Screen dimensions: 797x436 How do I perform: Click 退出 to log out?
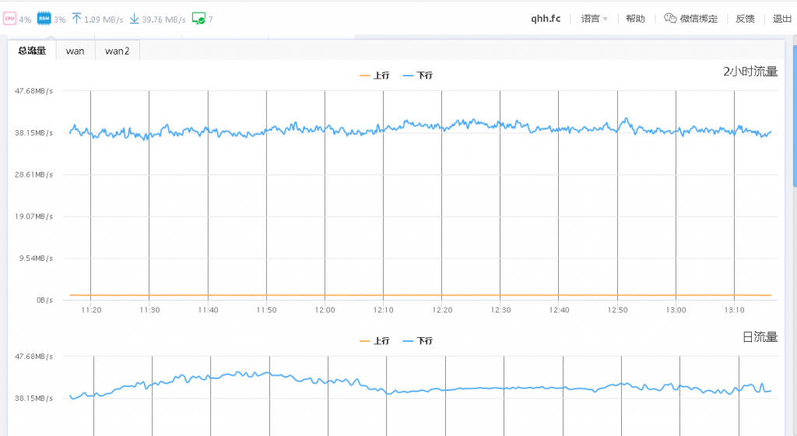point(781,19)
